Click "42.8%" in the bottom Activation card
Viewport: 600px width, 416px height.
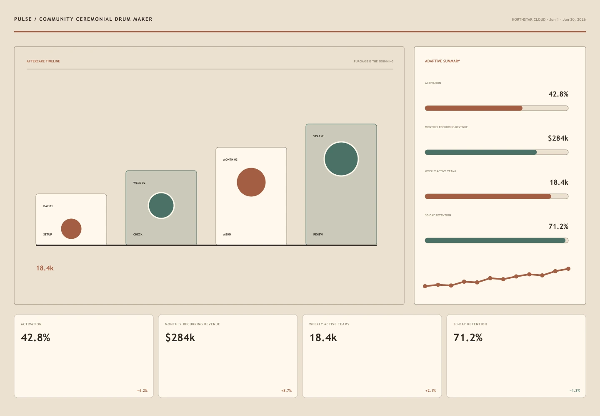(36, 338)
